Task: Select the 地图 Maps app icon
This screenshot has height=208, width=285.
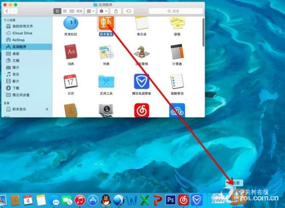Action: coord(106,53)
